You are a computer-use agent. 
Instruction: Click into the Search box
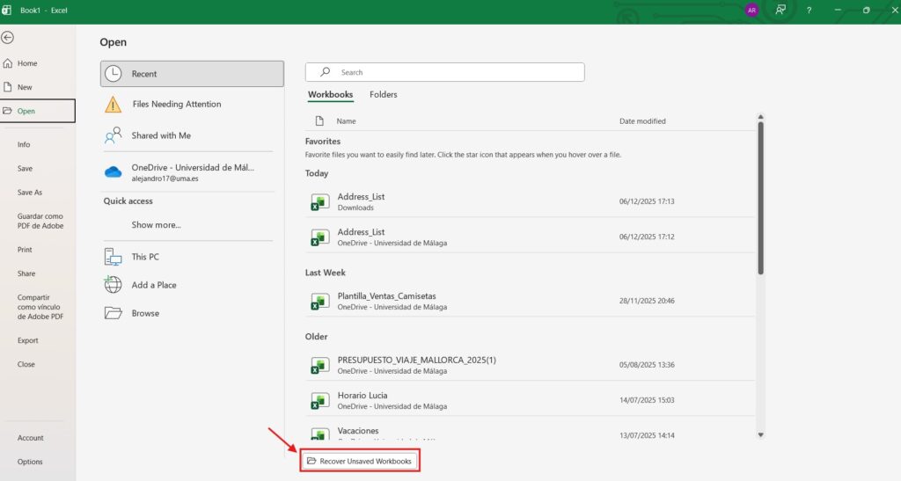[444, 72]
